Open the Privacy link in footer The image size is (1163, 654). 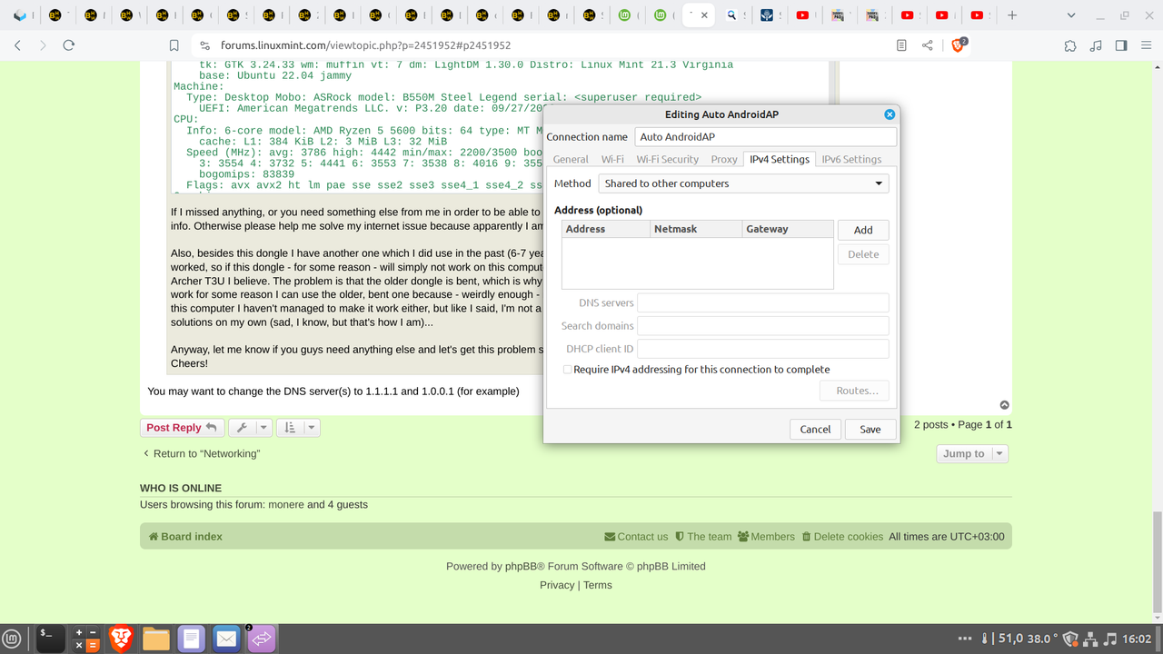[x=557, y=585]
